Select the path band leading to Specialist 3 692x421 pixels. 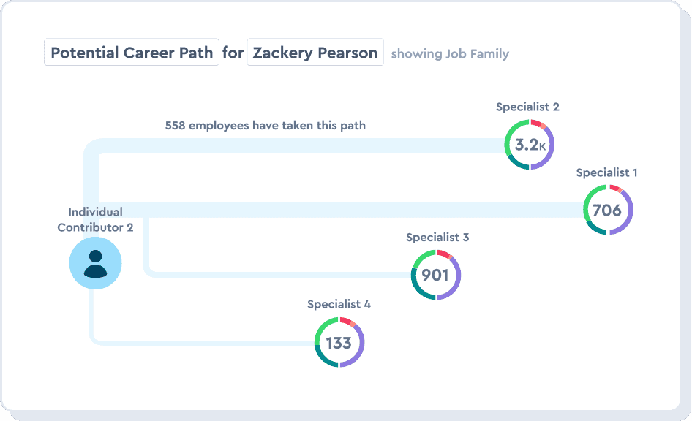coord(278,275)
